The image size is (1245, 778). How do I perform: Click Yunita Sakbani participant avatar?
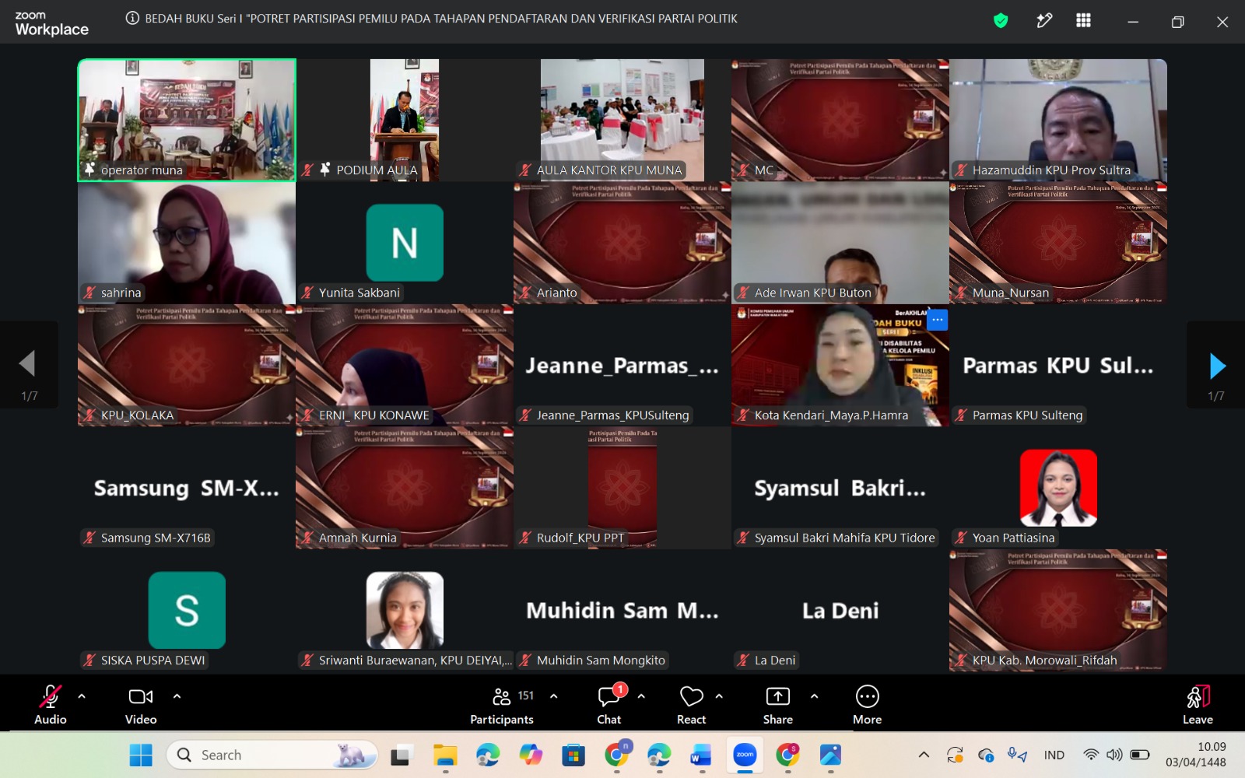(x=405, y=243)
